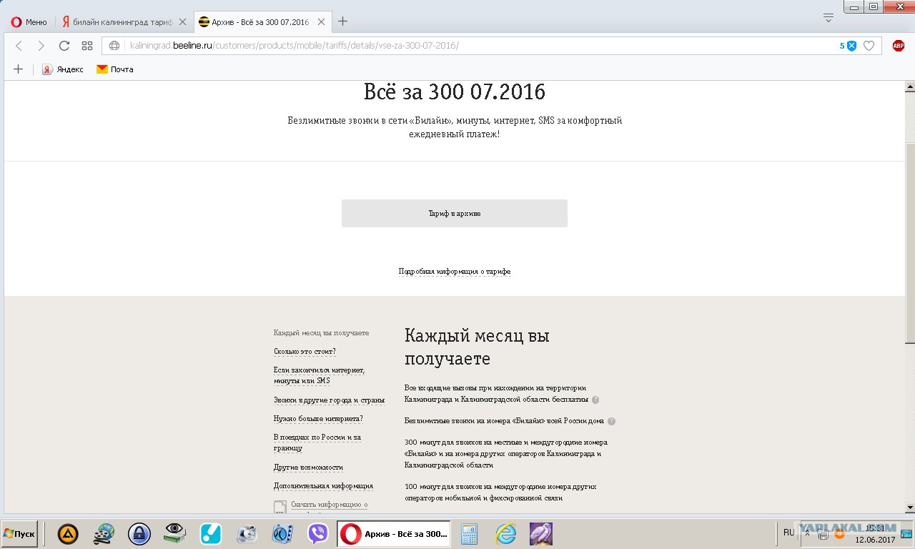Switch the RU keyboard language indicator
Image resolution: width=915 pixels, height=549 pixels.
(788, 533)
